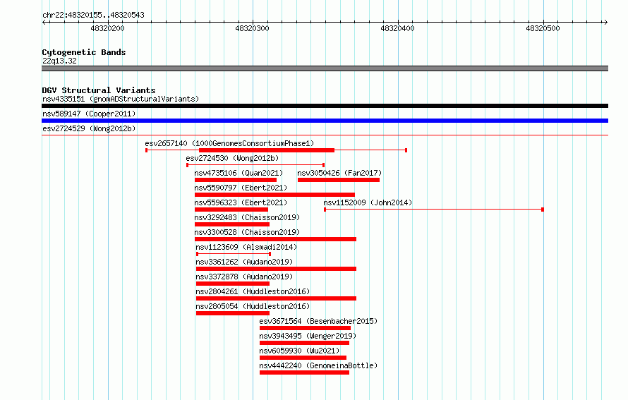Select the nsv3050426 red variant bar
This screenshot has width=628, height=400.
pyautogui.click(x=339, y=180)
